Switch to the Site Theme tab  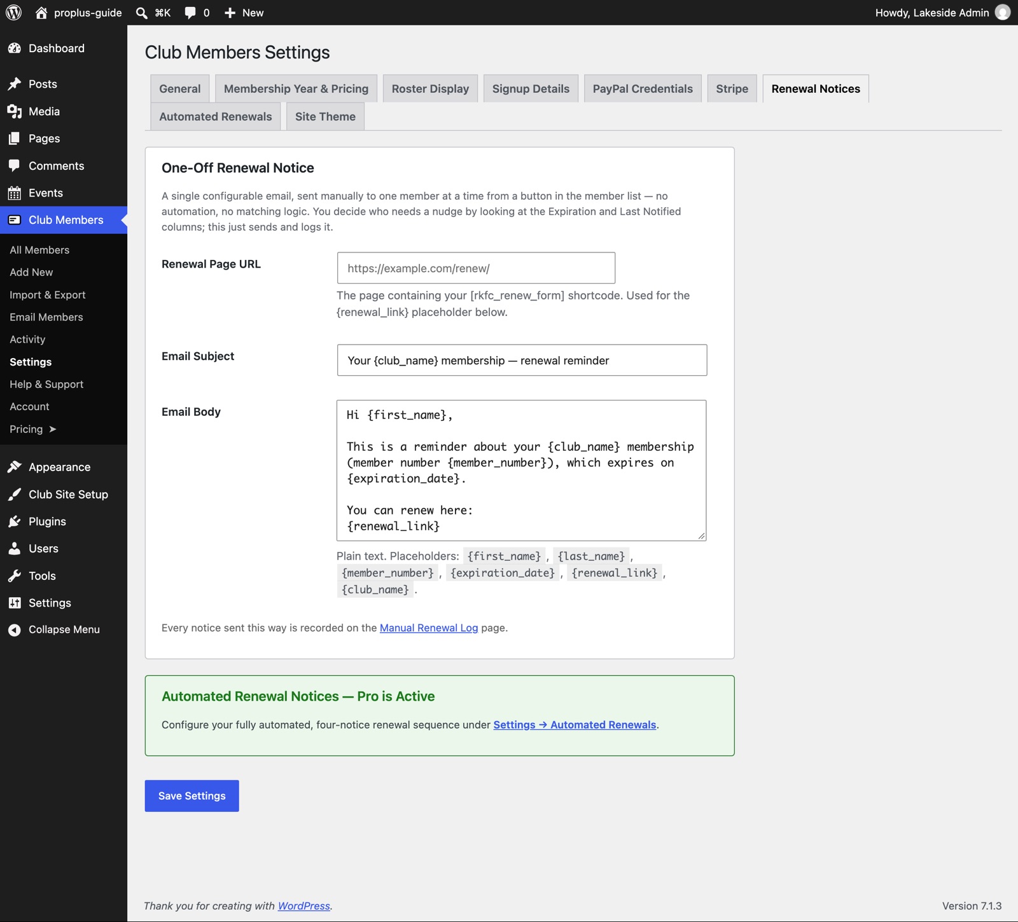[x=325, y=116]
